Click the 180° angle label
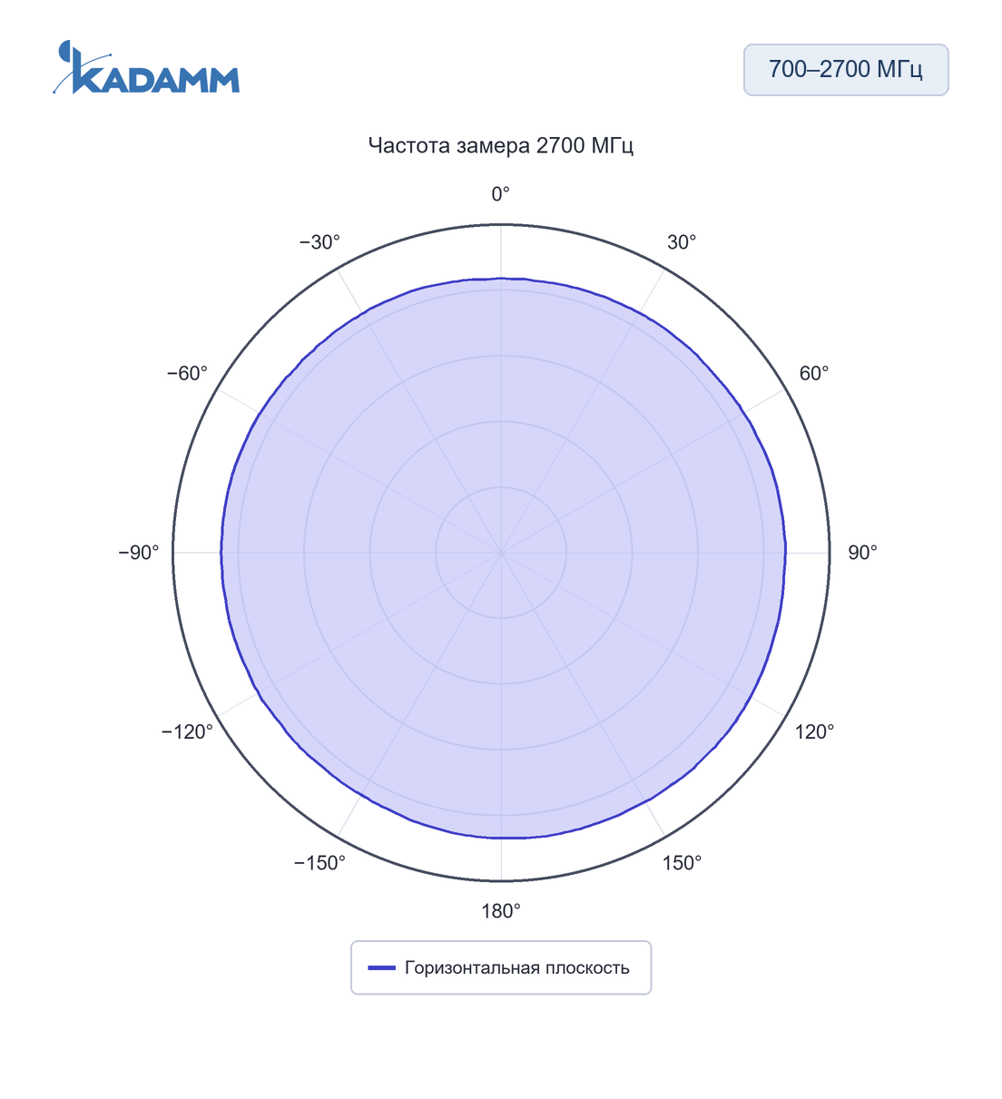The image size is (1002, 1099). coord(501,911)
